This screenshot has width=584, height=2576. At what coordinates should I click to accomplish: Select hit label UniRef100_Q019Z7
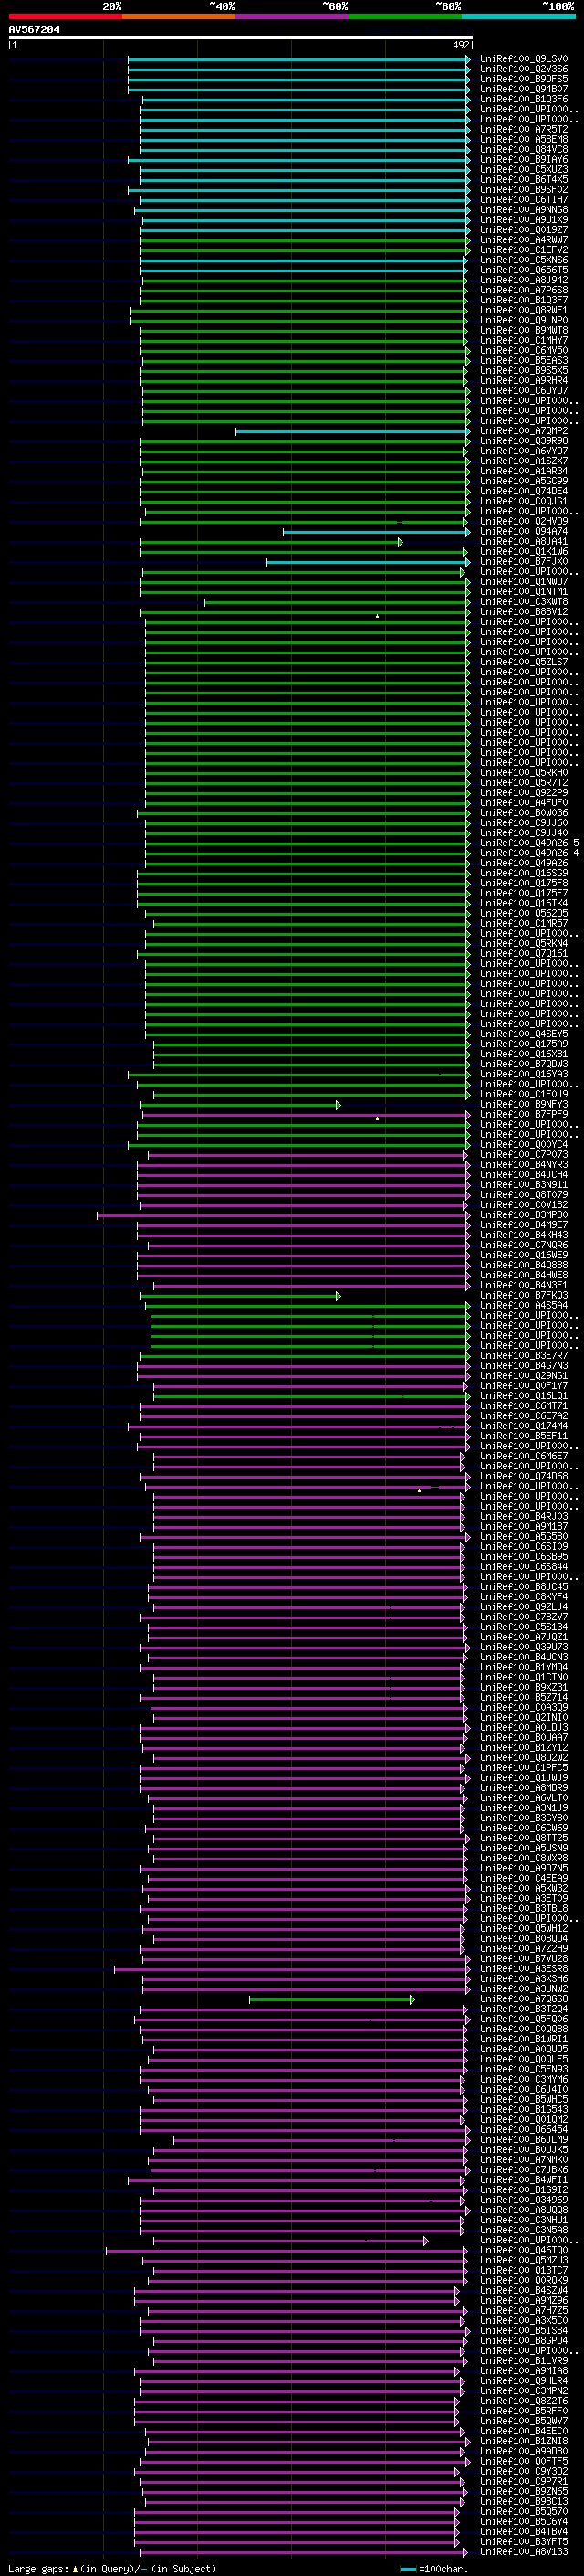pos(524,229)
